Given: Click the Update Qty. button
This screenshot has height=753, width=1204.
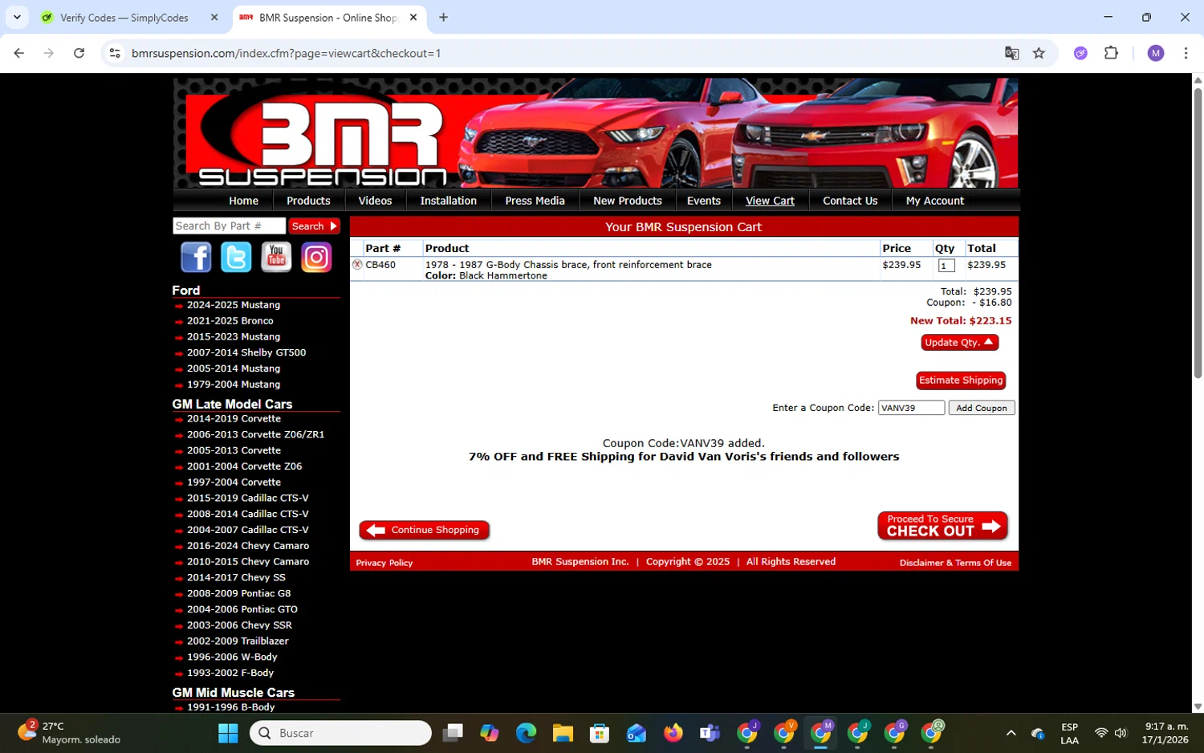Looking at the screenshot, I should (959, 342).
